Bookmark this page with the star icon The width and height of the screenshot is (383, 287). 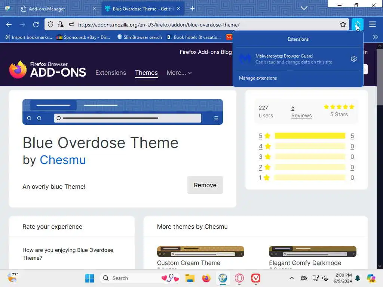(x=343, y=24)
